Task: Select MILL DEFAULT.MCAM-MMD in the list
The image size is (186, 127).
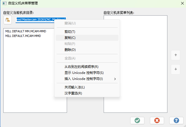Action: tap(23, 36)
